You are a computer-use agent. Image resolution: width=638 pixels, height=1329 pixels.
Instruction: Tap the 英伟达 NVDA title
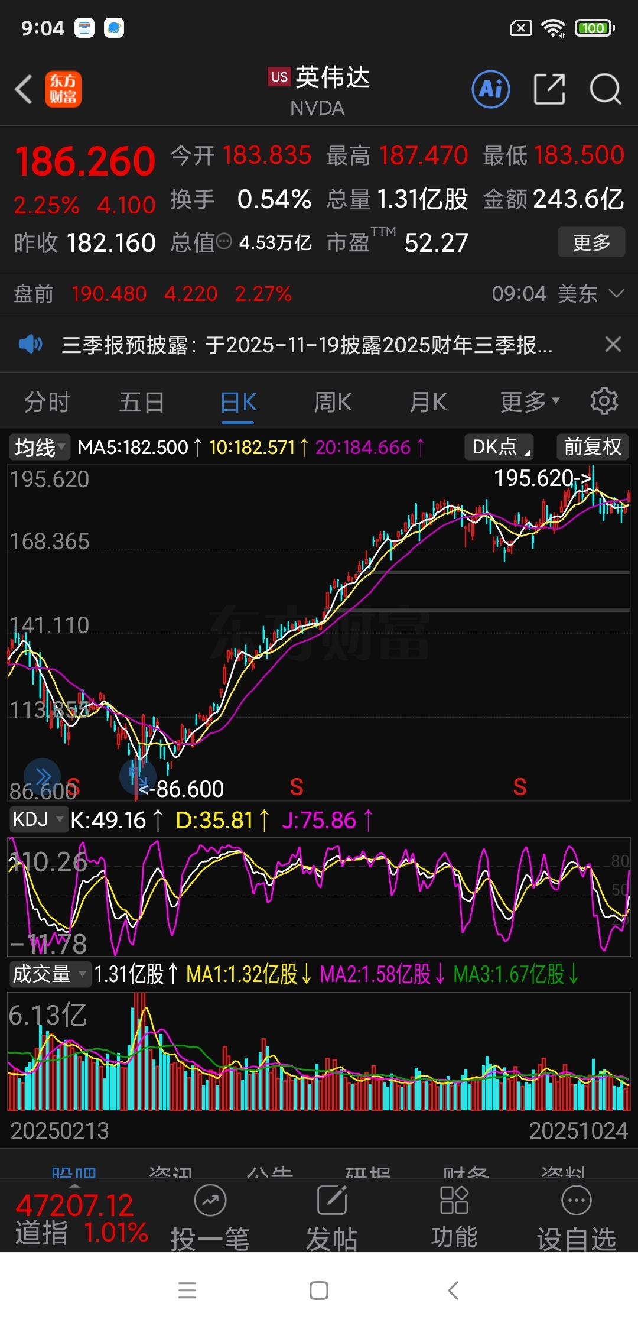pyautogui.click(x=320, y=90)
